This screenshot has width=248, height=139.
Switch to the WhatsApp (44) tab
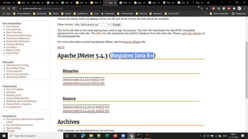point(124,3)
